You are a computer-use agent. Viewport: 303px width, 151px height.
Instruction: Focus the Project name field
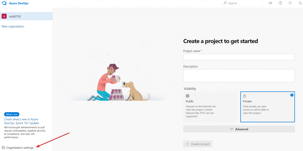[239, 57]
